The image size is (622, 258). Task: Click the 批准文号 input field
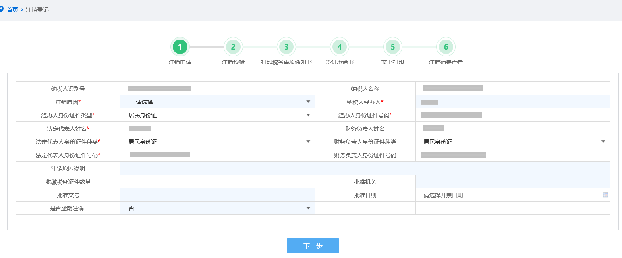[218, 195]
